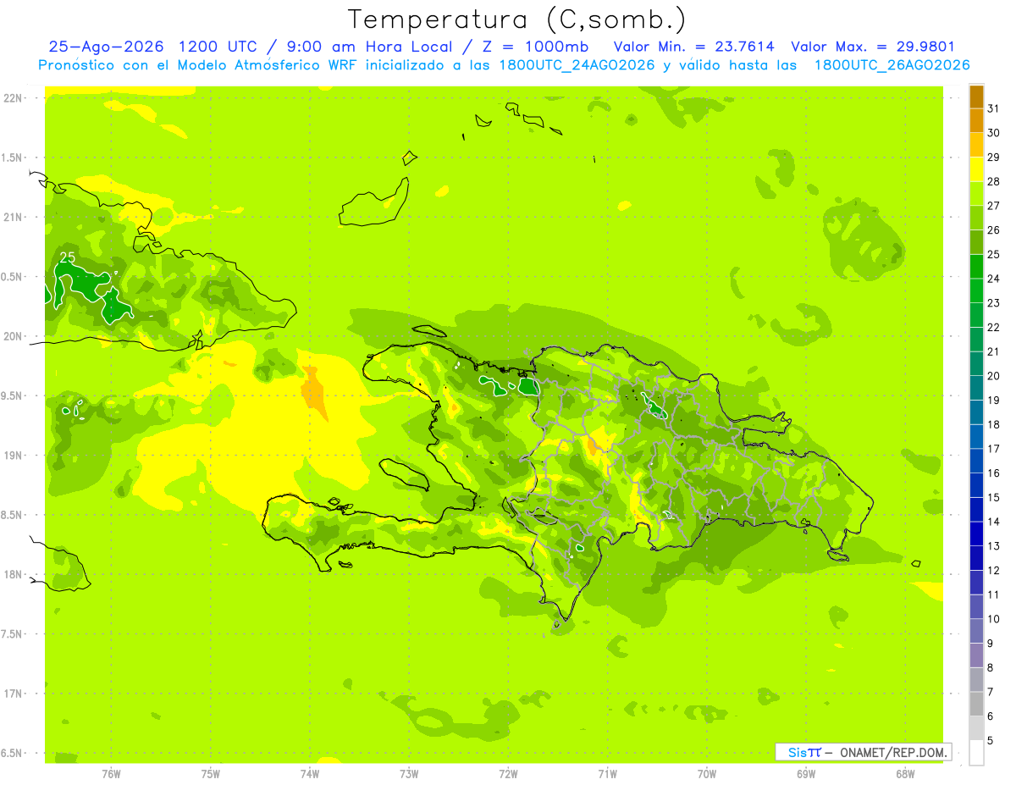
Task: Click the colorbar label "31"
Action: tap(994, 108)
